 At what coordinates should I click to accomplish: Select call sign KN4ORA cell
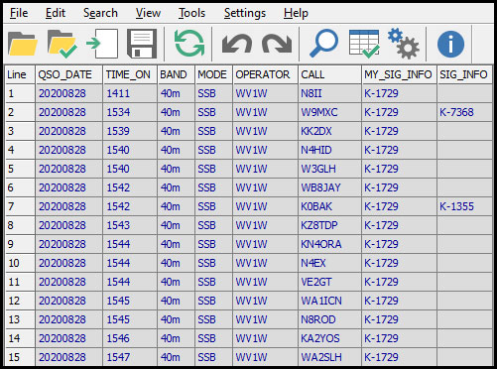pos(330,244)
